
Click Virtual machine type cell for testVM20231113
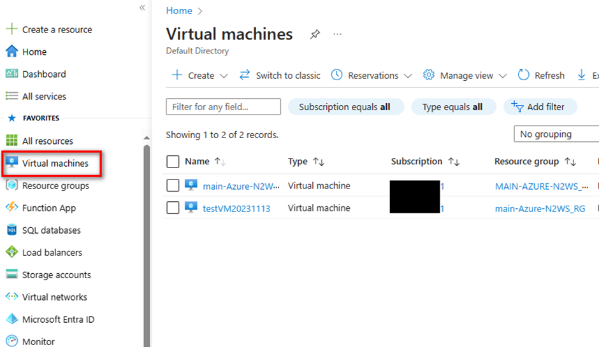(x=319, y=208)
